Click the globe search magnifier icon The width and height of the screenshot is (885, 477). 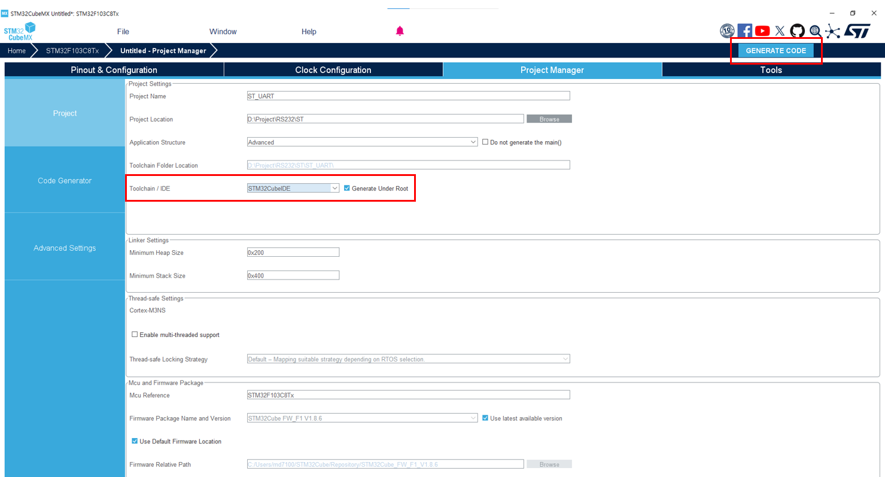pyautogui.click(x=815, y=31)
